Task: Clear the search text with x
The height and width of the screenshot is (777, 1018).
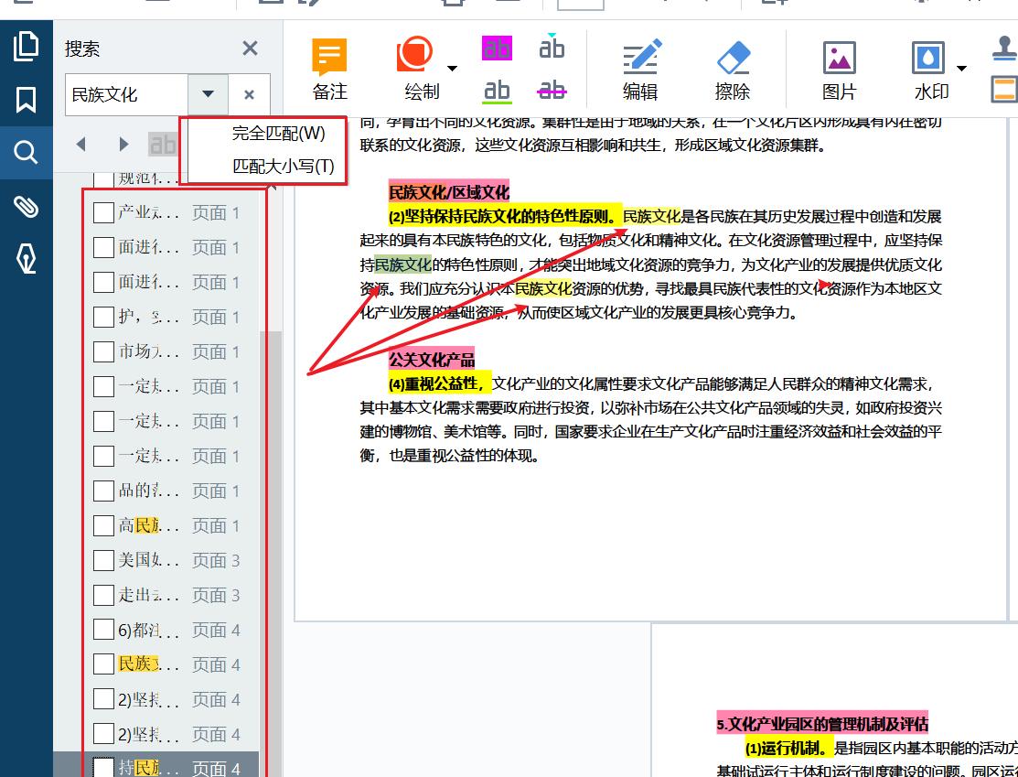Action: pos(249,95)
